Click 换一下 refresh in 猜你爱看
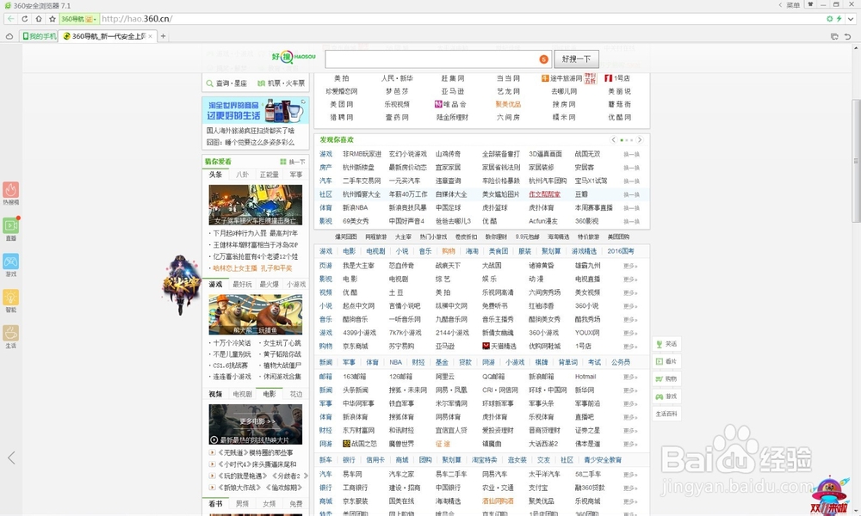The height and width of the screenshot is (516, 861). coord(293,162)
